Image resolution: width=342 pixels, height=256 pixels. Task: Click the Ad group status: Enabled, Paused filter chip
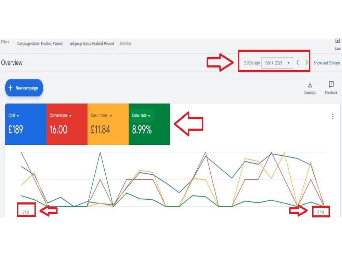(x=92, y=44)
